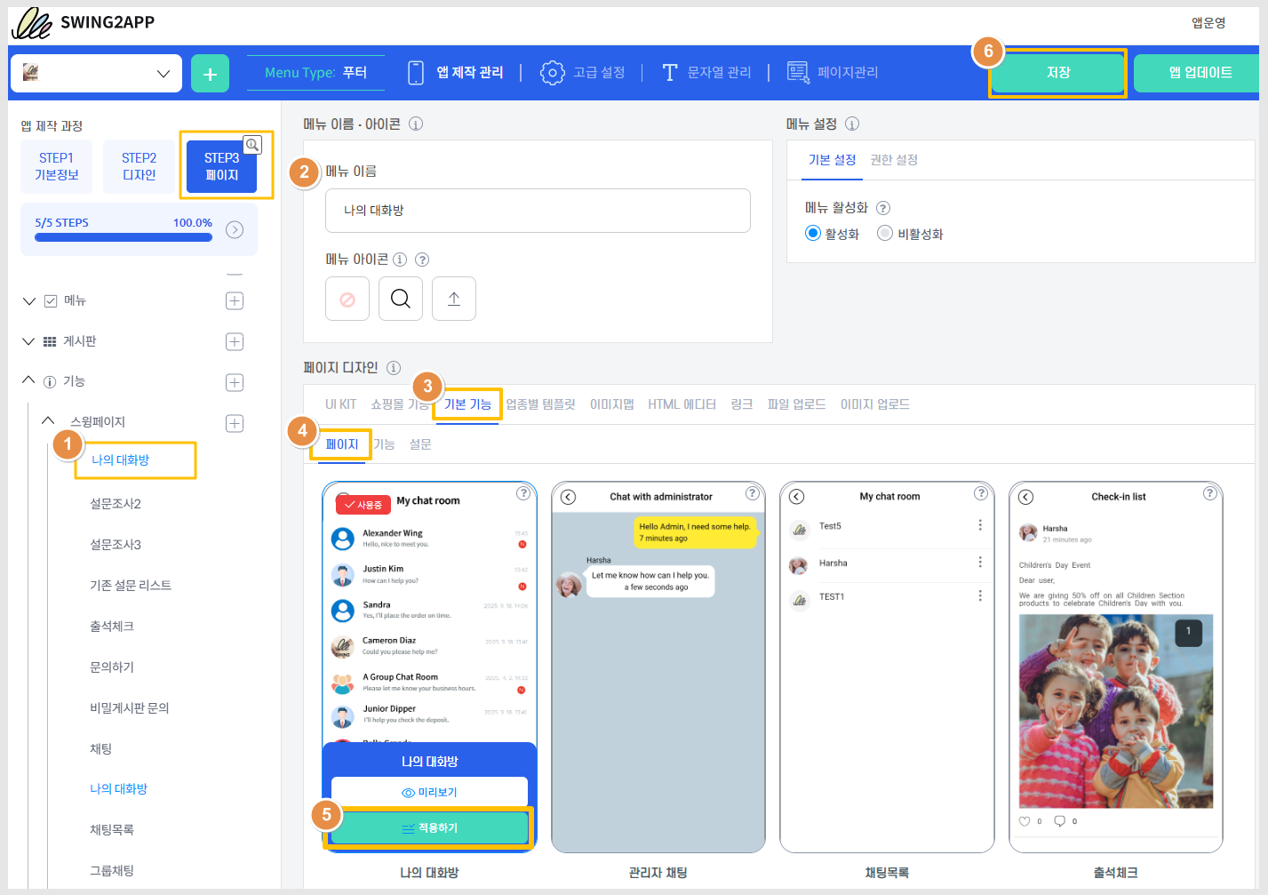Screen dimensions: 1268x895
Task: Open the HTML 에디터 tab
Action: tap(682, 404)
